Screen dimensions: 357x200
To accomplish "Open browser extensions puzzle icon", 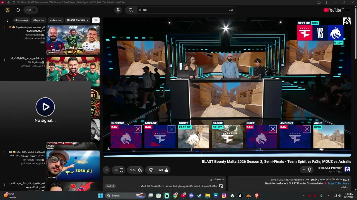I will (x=319, y=2).
